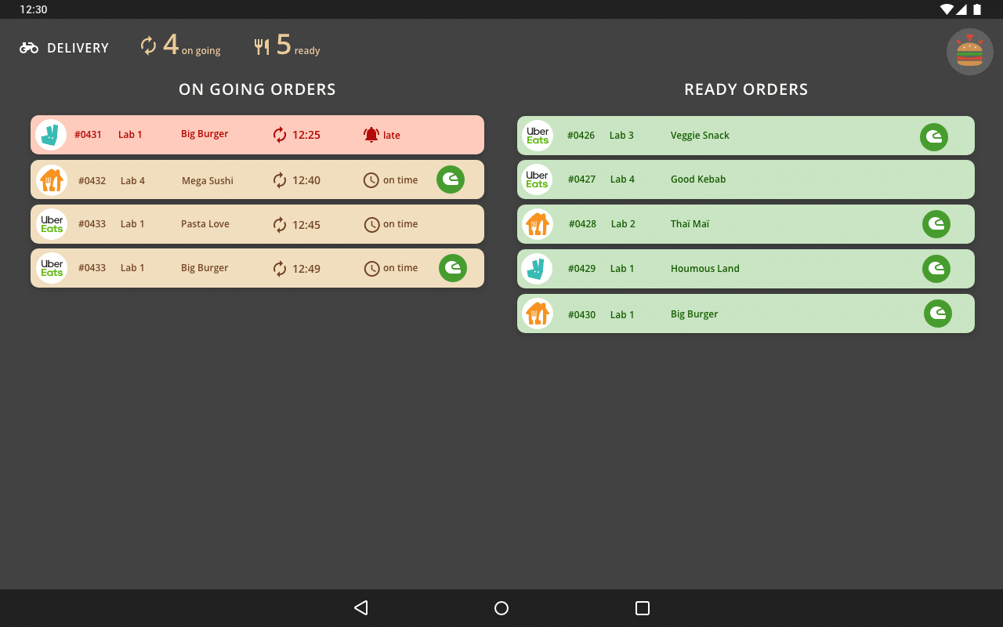1003x627 pixels.
Task: Click the Wi-Fi icon in the status bar
Action: (x=947, y=9)
